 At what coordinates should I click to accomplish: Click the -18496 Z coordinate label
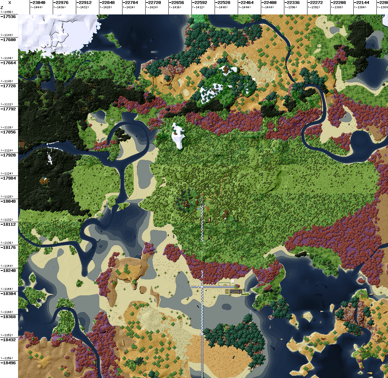click(x=8, y=363)
